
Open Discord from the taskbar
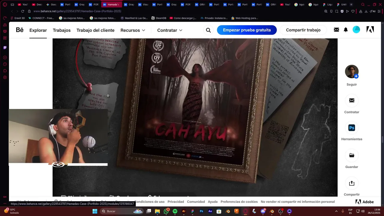click(263, 211)
